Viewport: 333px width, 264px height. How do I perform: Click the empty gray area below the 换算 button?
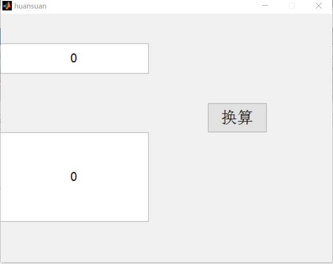coord(237,190)
